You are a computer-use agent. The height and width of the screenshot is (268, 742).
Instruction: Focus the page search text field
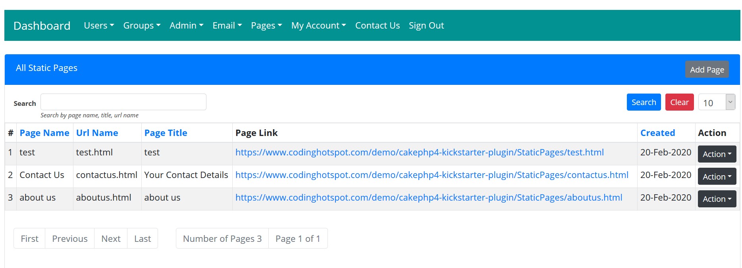123,102
